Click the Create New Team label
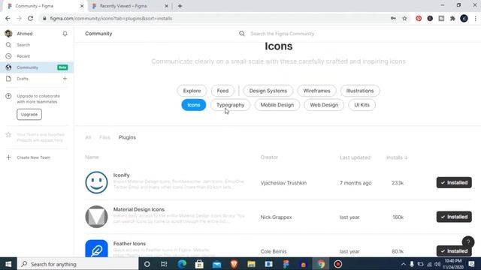Screen dimensions: 481x270 click(x=33, y=157)
